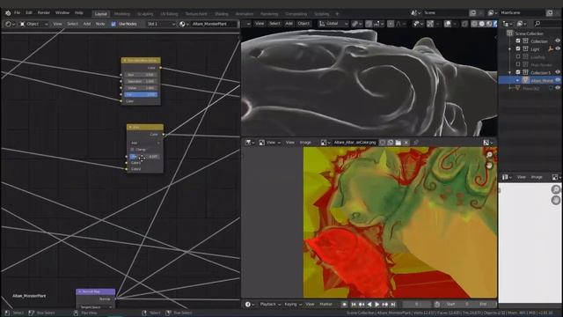Screen dimensions: 563x317
Task: Switch viewport to wireframe shading
Action: (475, 24)
